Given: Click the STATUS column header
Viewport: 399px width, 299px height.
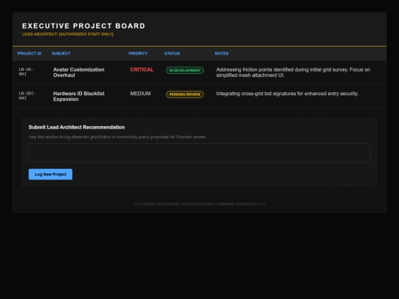Looking at the screenshot, I should (172, 53).
